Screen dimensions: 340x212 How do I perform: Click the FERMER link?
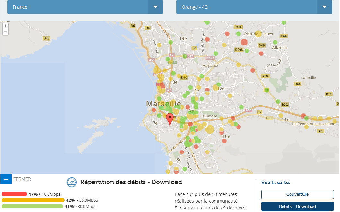(x=22, y=179)
